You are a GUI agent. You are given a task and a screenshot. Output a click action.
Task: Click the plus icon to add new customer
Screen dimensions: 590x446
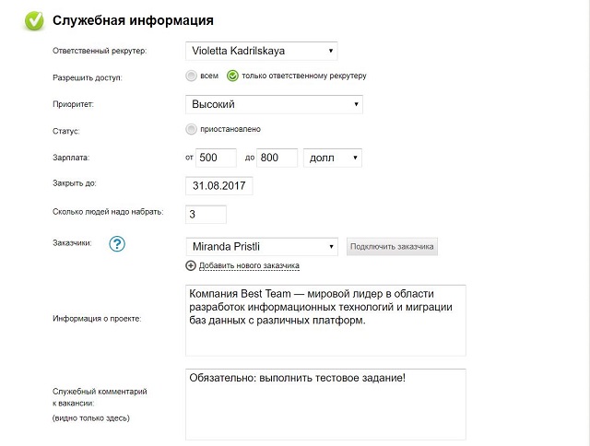pos(191,265)
